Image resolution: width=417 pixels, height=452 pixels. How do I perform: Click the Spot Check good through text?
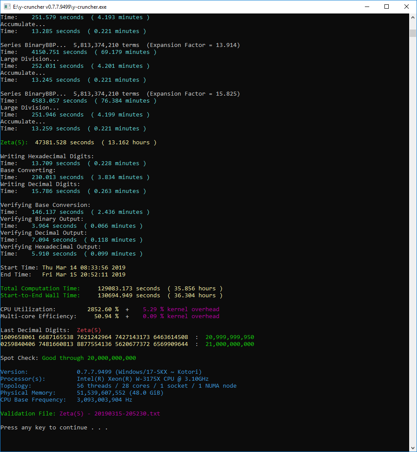point(89,358)
